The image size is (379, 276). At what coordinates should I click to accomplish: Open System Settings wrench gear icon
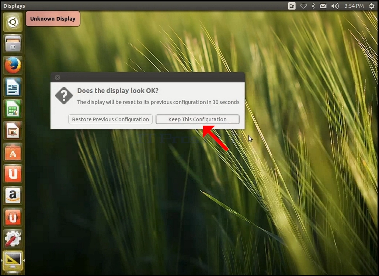[13, 239]
